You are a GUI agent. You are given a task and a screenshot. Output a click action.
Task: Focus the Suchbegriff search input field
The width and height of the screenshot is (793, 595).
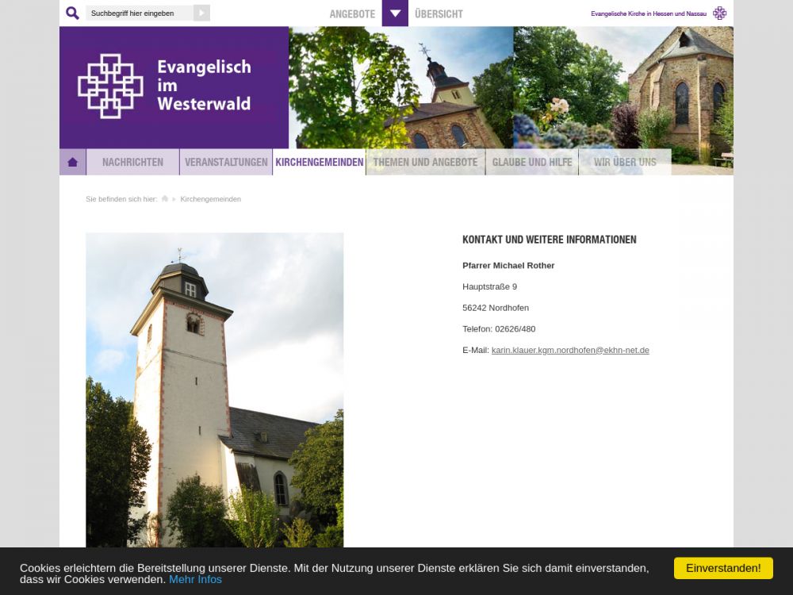pos(140,13)
